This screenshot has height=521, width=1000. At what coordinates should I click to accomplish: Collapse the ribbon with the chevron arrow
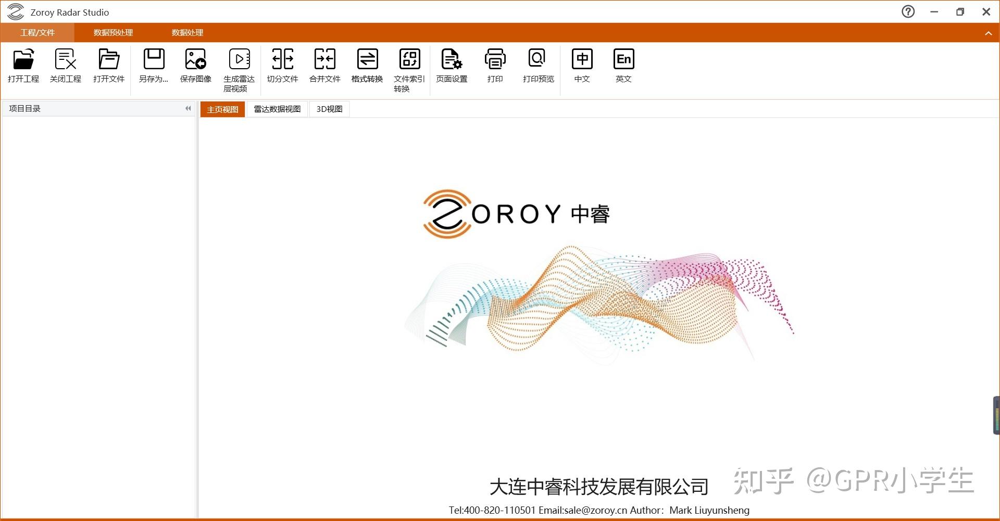(988, 33)
